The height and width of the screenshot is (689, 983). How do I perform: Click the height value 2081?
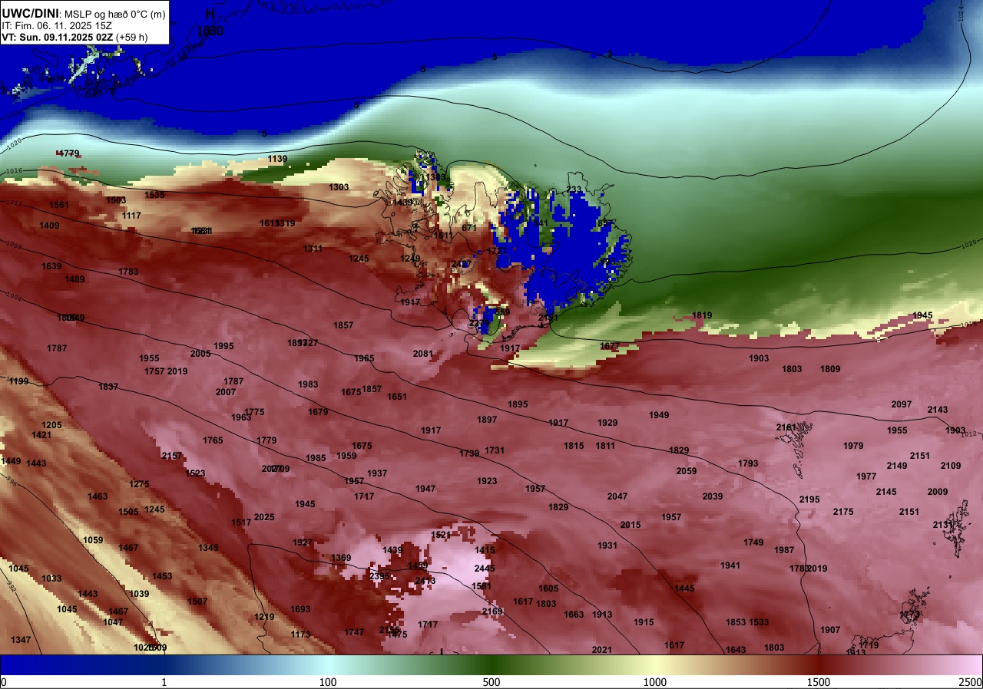click(x=423, y=354)
